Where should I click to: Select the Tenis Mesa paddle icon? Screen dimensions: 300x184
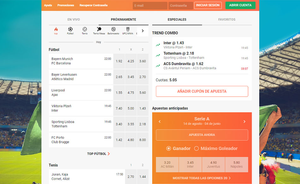click(x=99, y=30)
